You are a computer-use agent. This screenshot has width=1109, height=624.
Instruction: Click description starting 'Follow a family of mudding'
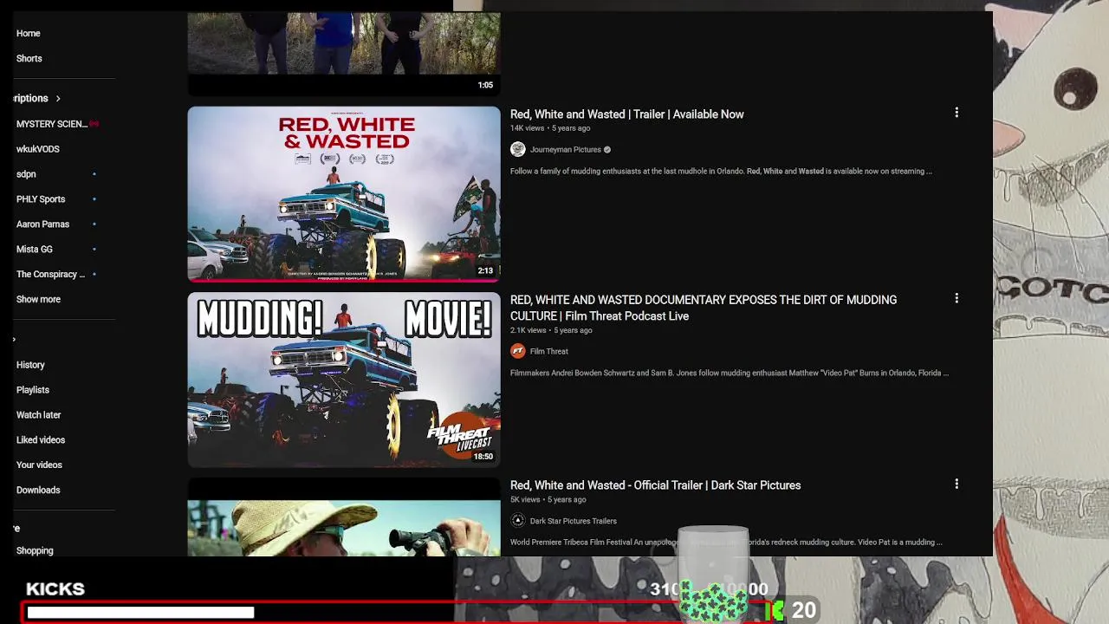[x=721, y=172]
